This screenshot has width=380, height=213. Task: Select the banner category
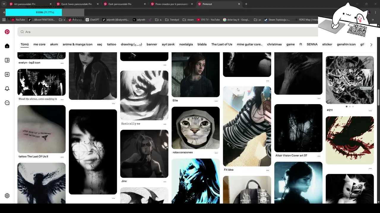152,44
